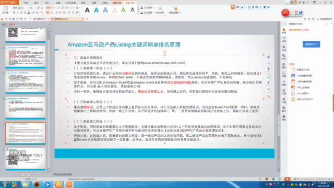Open the Animation ribbon tab
The image size is (334, 188).
pyautogui.click(x=58, y=3)
